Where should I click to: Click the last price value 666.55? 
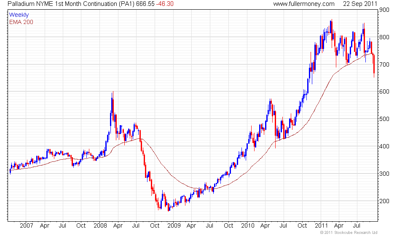(145, 4)
